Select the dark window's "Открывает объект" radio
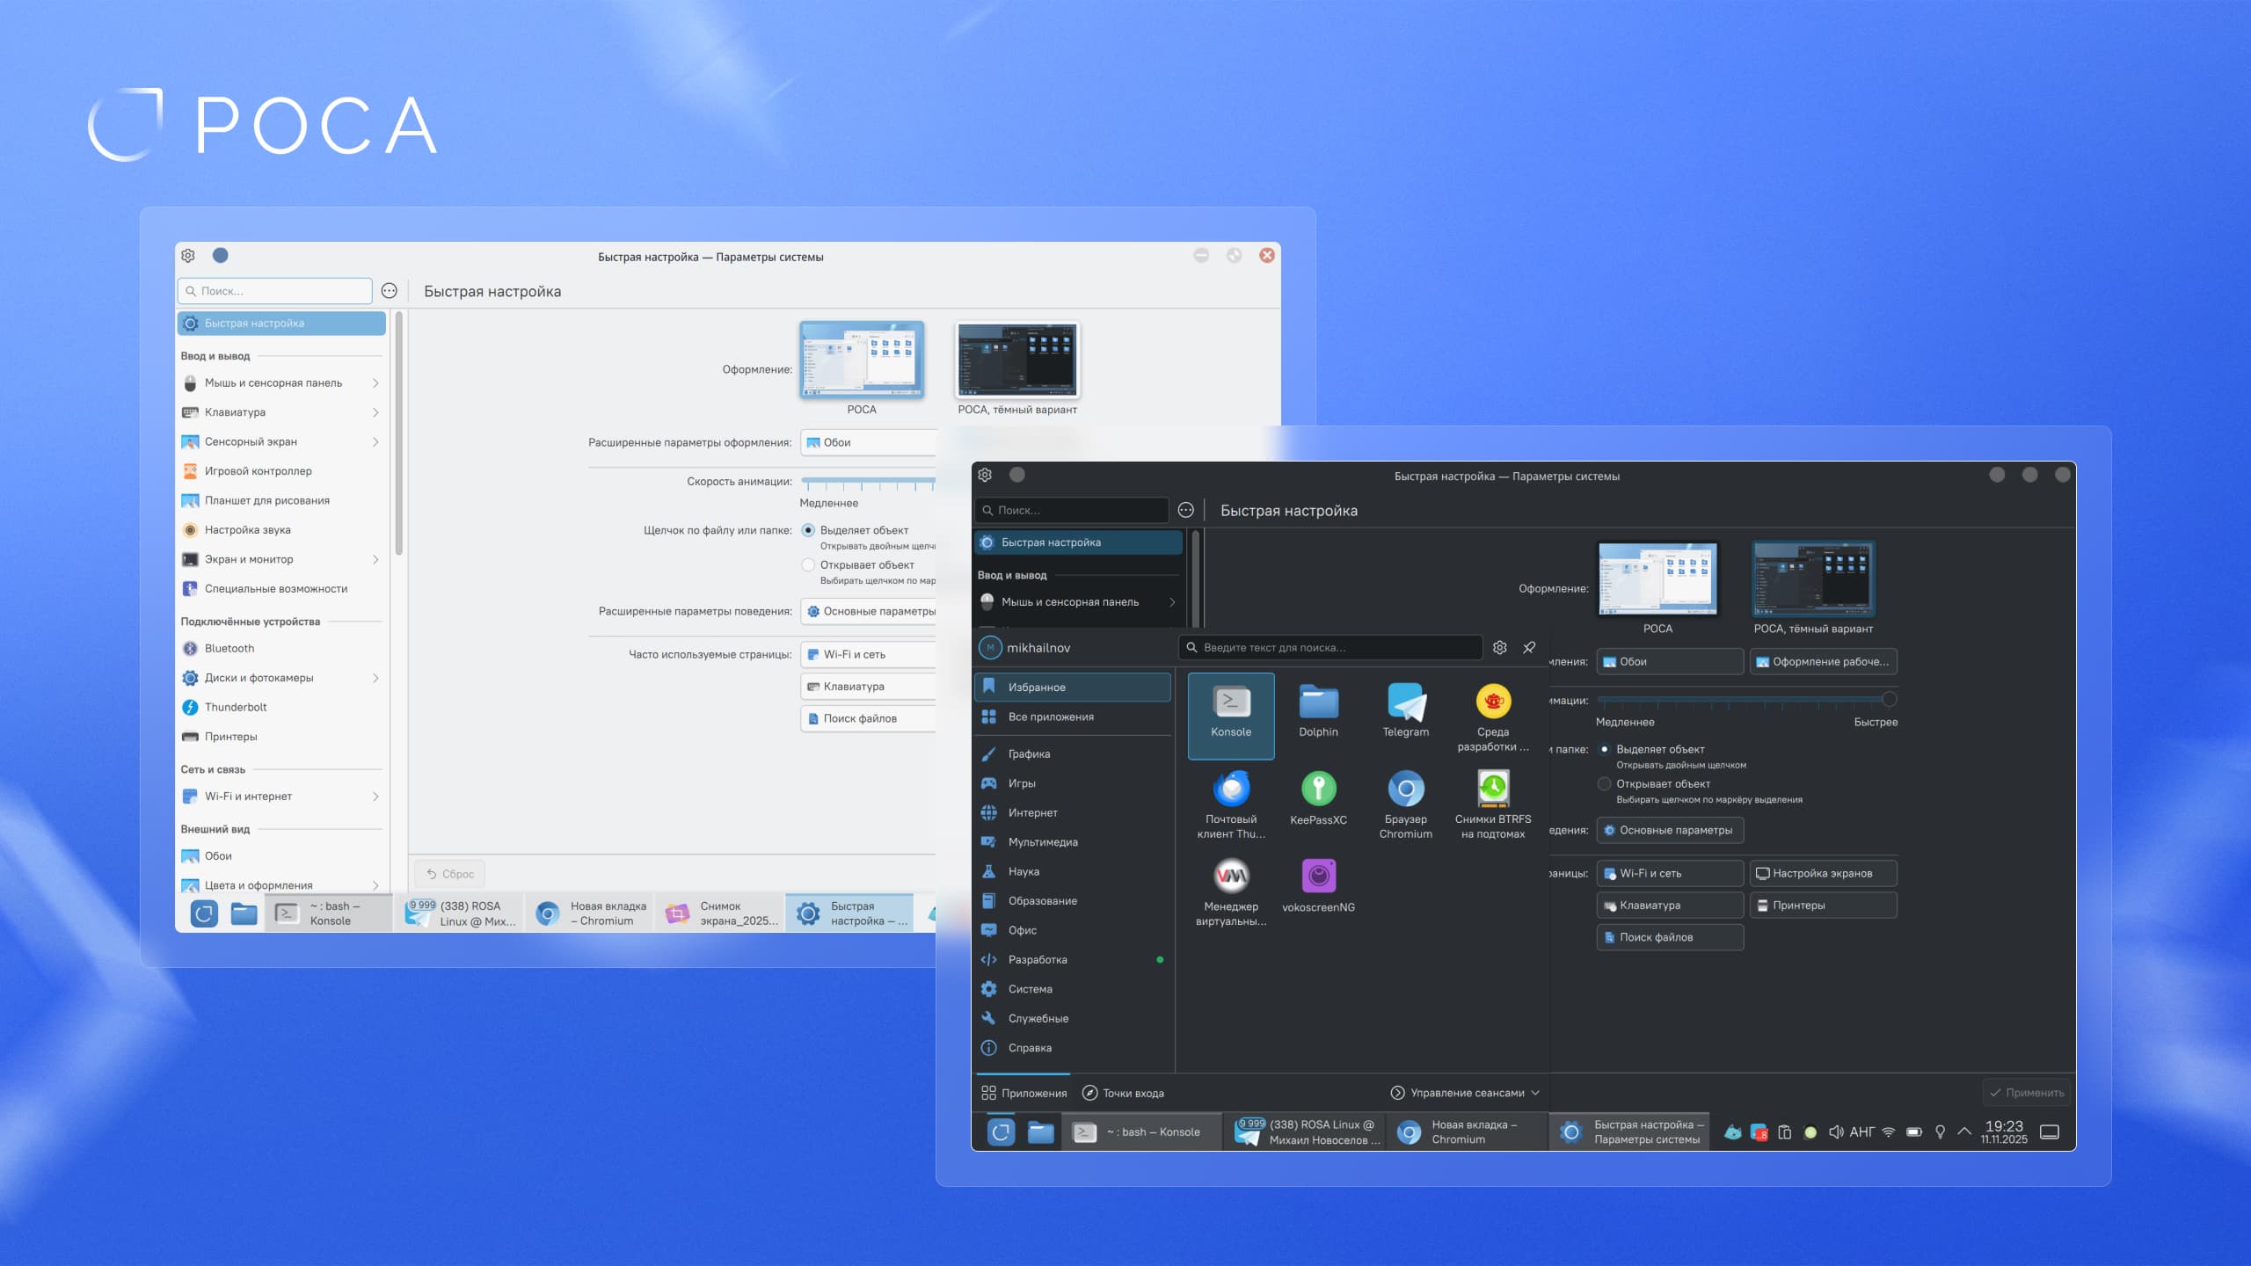This screenshot has height=1266, width=2251. (x=1605, y=783)
